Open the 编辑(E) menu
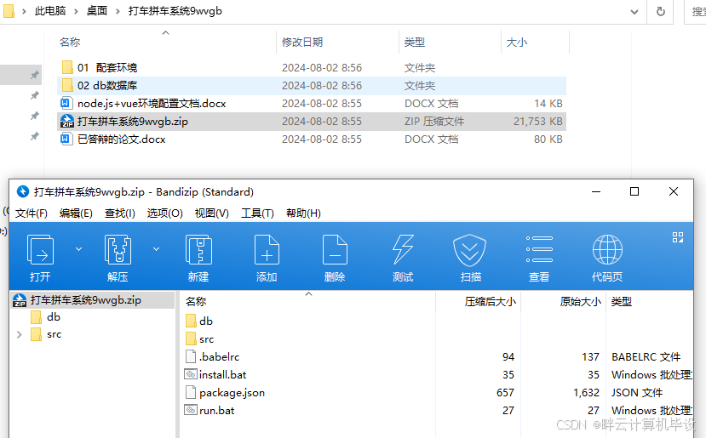The image size is (706, 438). pyautogui.click(x=76, y=213)
